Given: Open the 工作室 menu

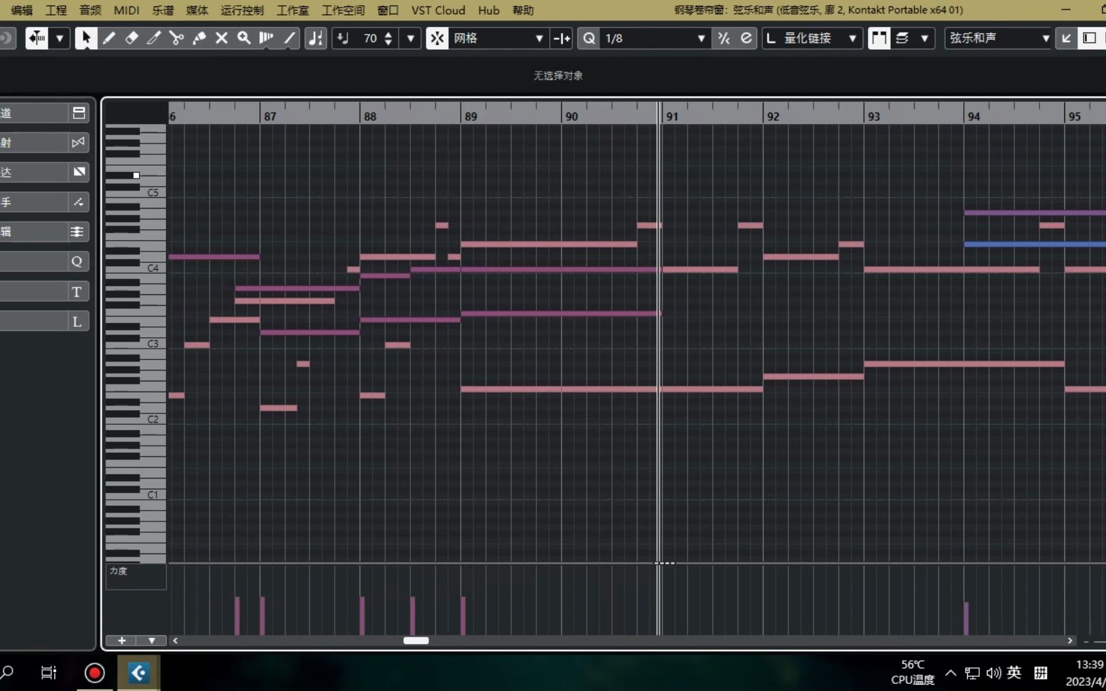Looking at the screenshot, I should click(x=293, y=10).
